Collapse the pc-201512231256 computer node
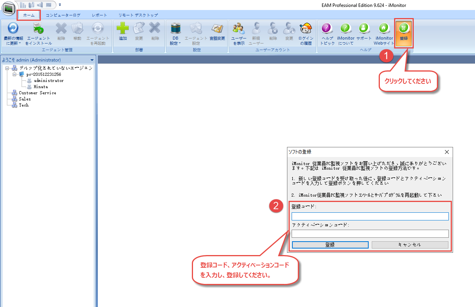The image size is (475, 307). (x=14, y=74)
